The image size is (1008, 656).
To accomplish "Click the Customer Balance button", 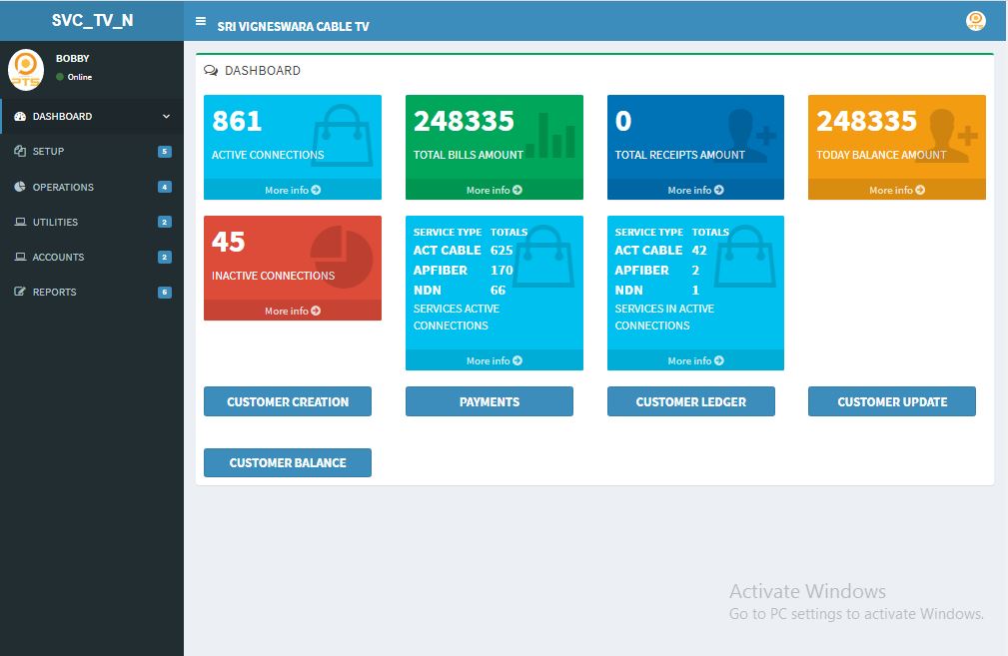I will 288,462.
